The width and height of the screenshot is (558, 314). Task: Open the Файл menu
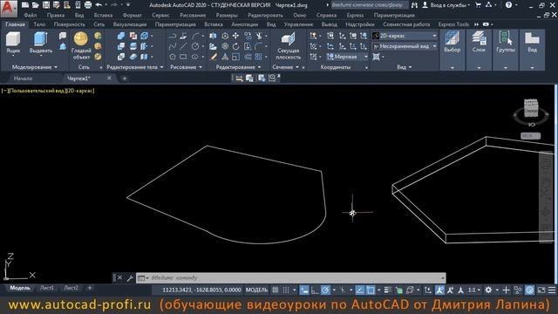coord(31,16)
